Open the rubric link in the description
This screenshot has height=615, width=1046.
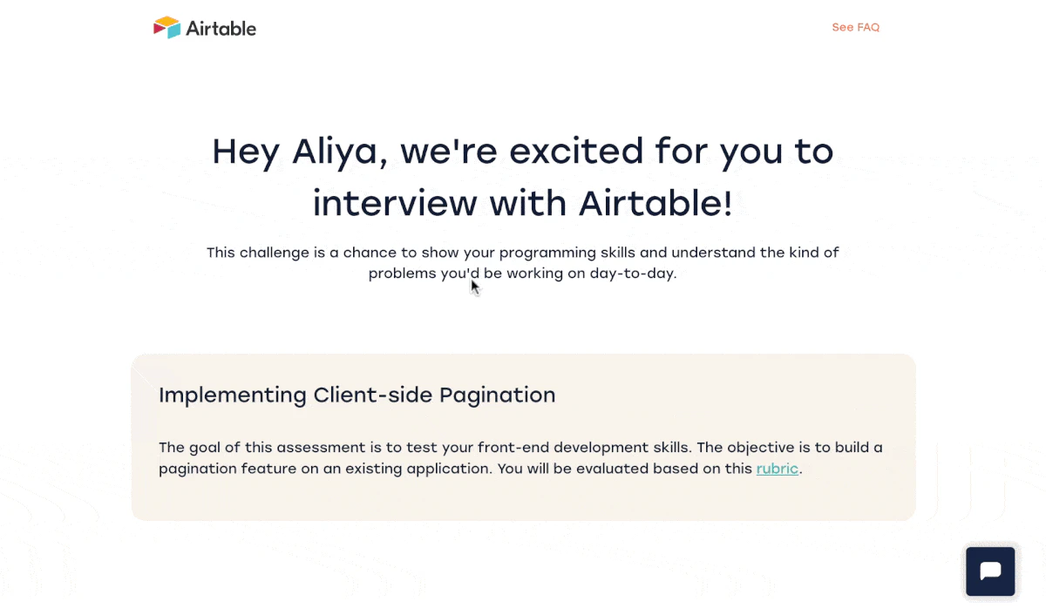pos(777,469)
